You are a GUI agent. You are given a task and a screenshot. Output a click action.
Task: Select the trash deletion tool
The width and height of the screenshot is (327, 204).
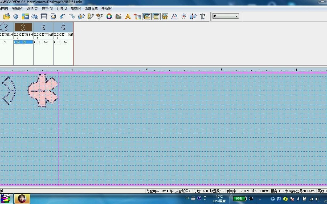tap(202, 16)
